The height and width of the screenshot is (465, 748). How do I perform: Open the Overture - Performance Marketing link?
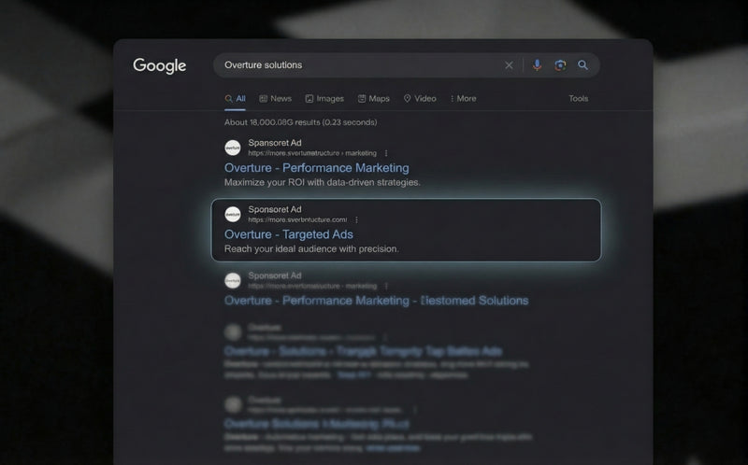point(316,168)
